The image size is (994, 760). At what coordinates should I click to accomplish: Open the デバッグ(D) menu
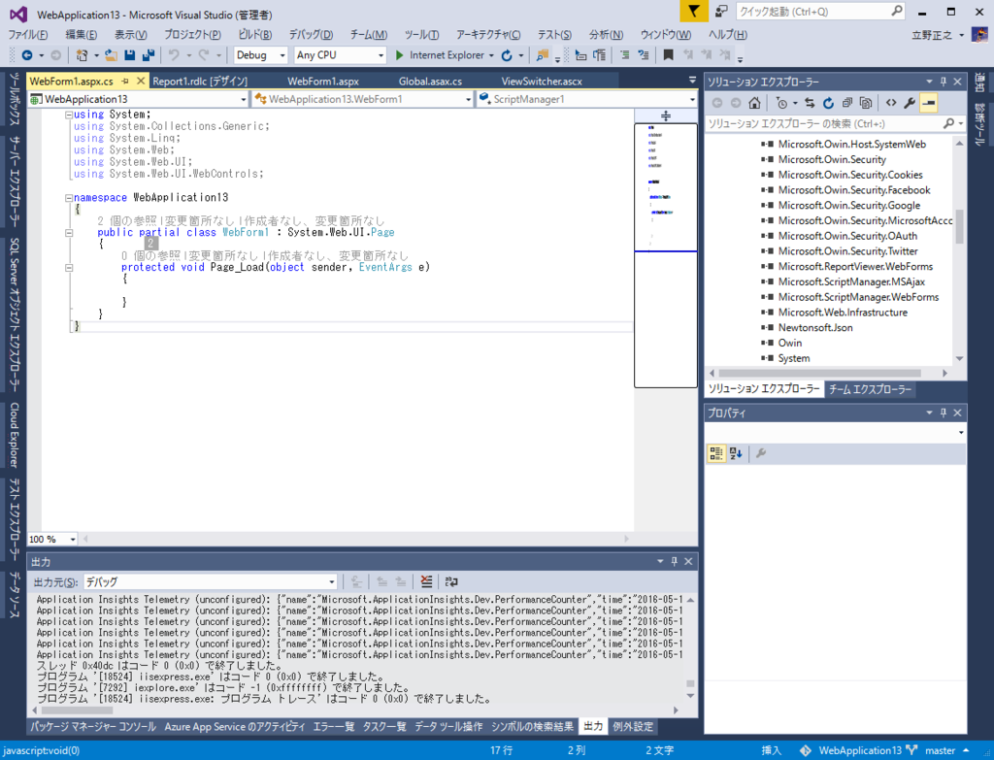311,35
